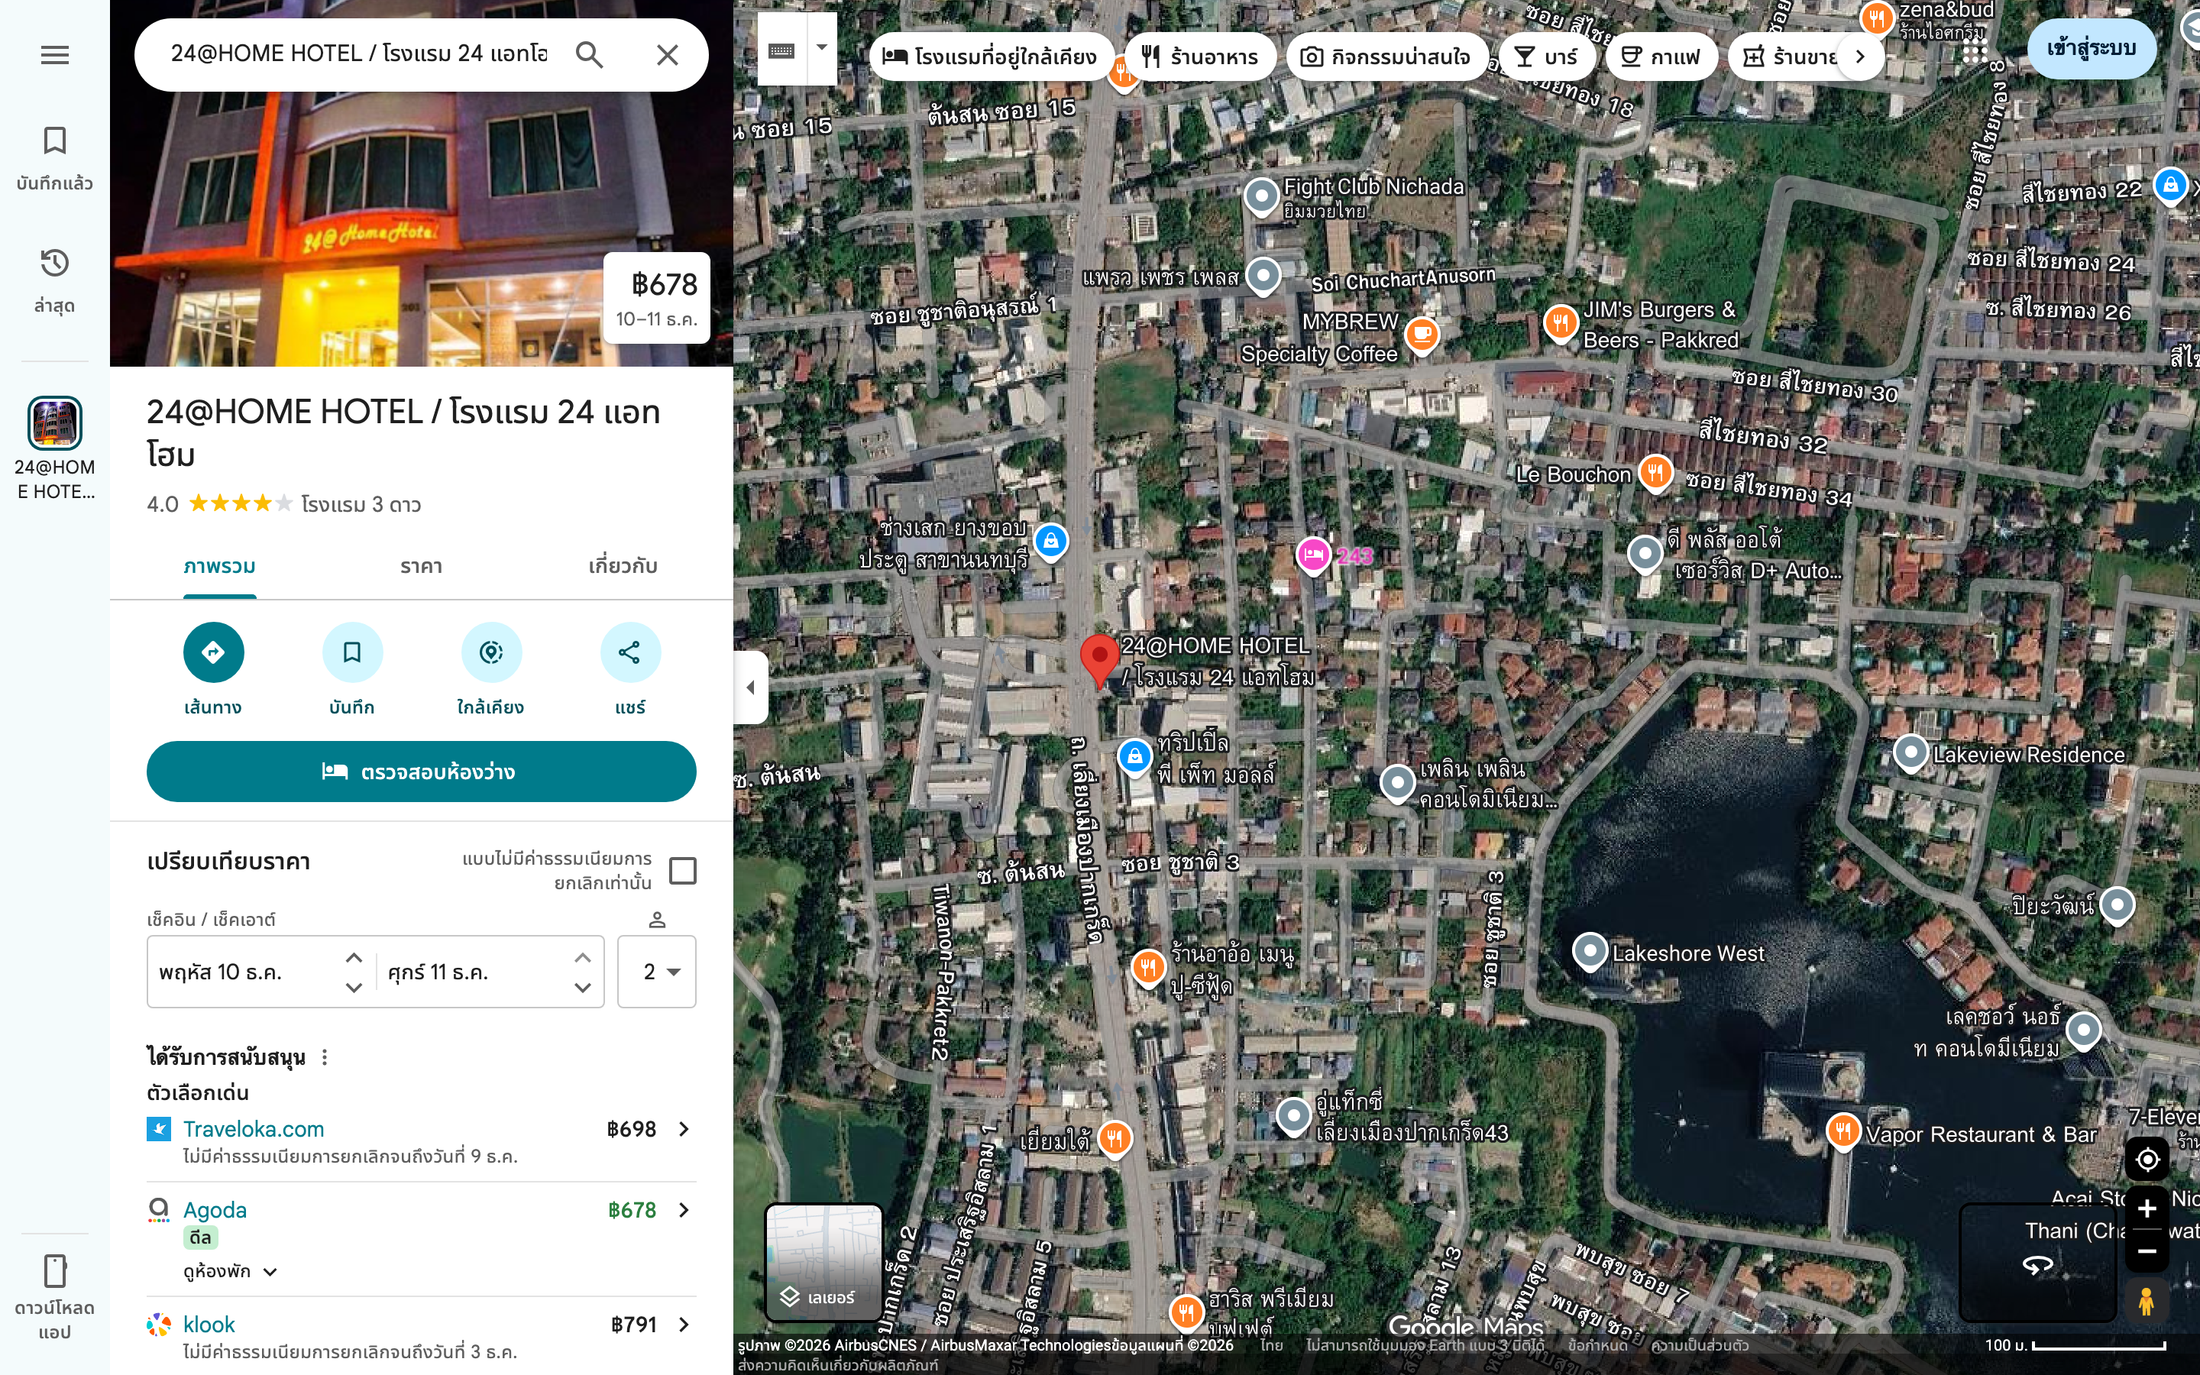Open the Agoda ฿678 offer chevron
Viewport: 2200px width, 1375px height.
point(684,1209)
